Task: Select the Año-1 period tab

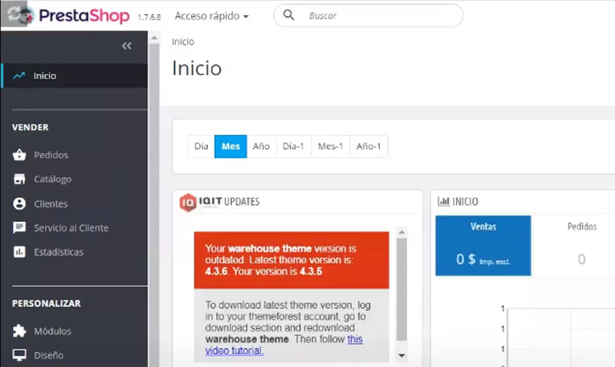Action: tap(369, 147)
